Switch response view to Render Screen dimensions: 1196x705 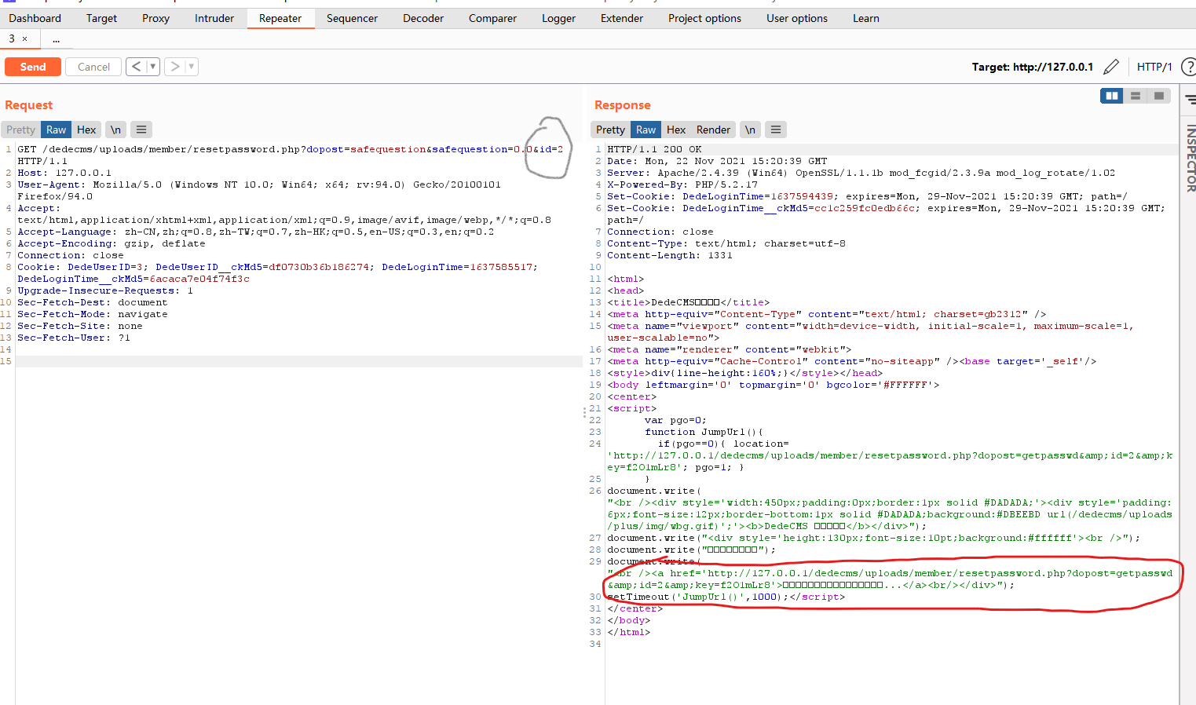pos(713,130)
